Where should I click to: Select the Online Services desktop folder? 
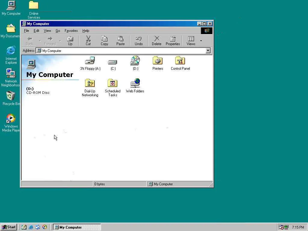pos(34,10)
